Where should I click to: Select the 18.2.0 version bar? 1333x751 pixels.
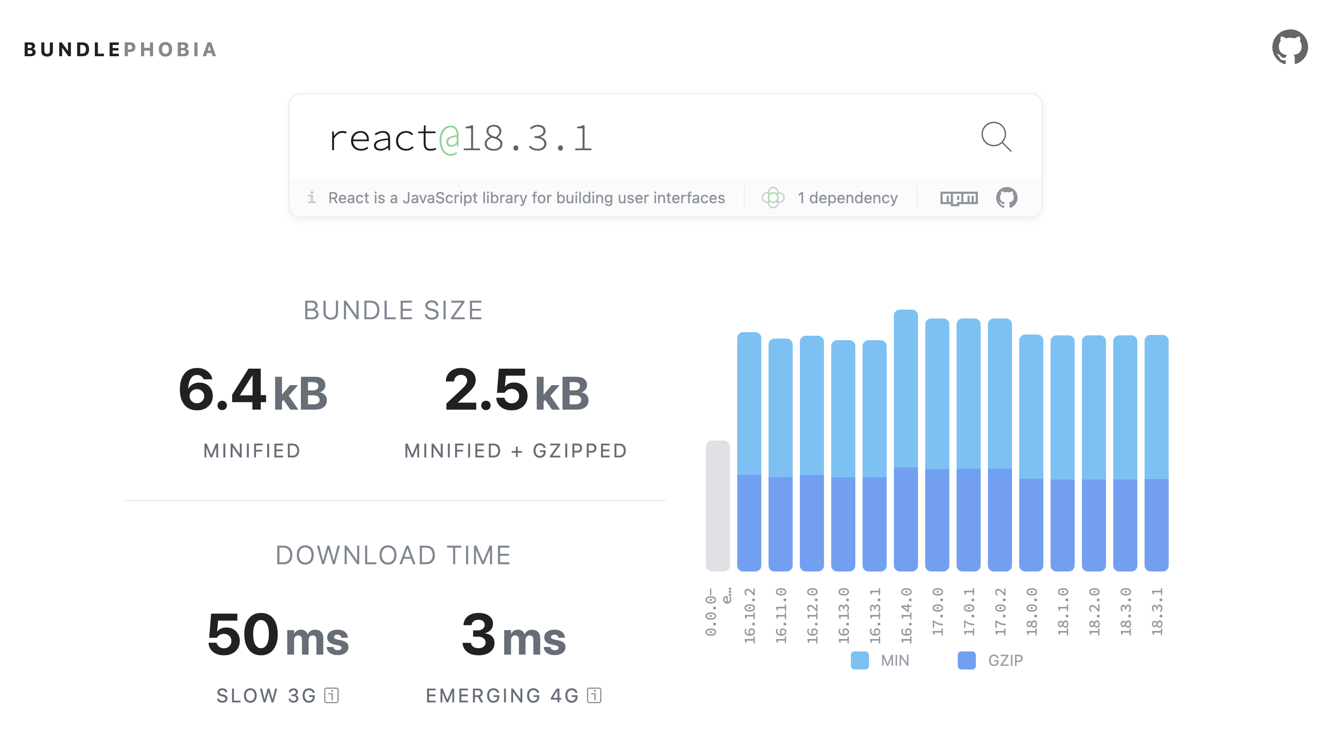pyautogui.click(x=1094, y=453)
